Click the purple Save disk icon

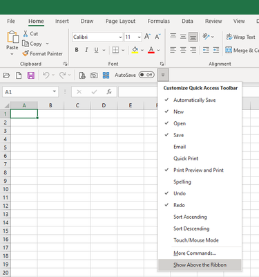[x=31, y=75]
